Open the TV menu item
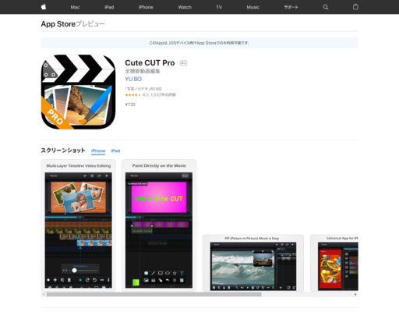This screenshot has height=312, width=399. pos(219,7)
